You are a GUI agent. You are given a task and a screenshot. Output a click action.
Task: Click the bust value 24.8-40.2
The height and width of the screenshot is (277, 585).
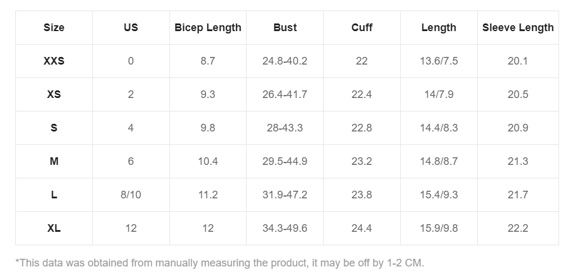pyautogui.click(x=285, y=61)
